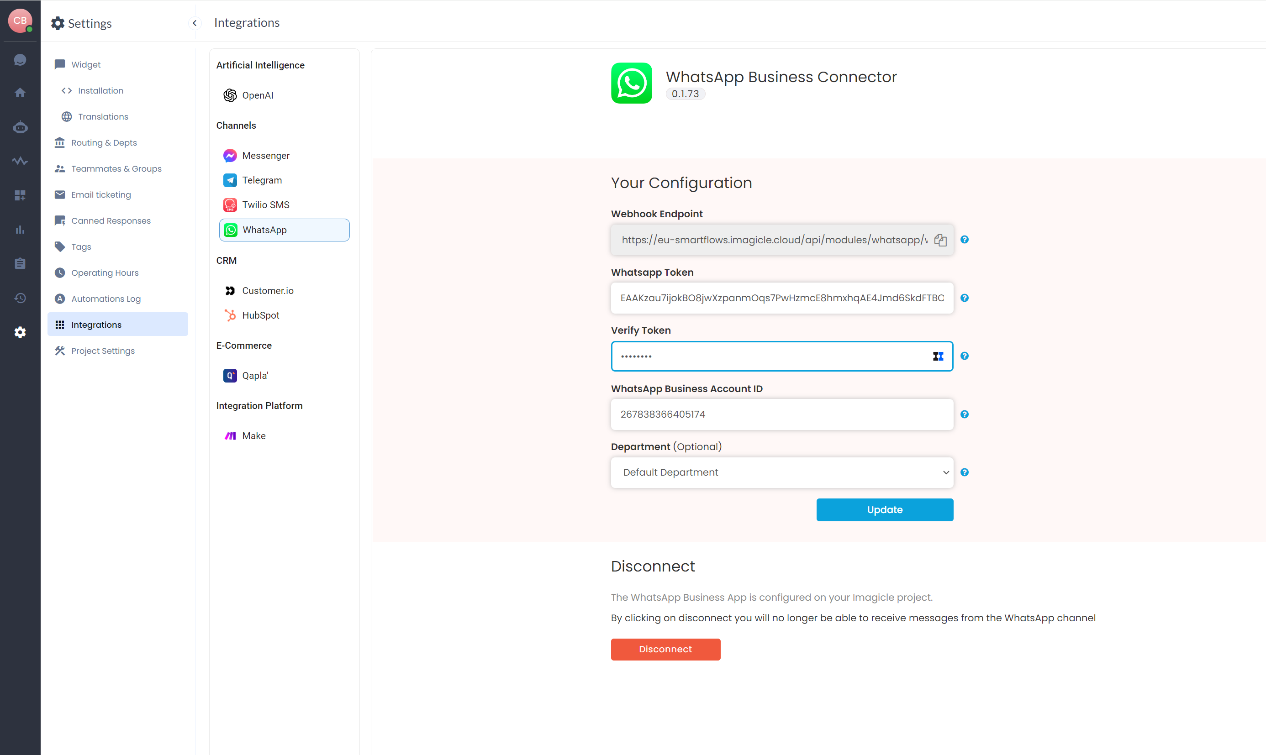Image resolution: width=1266 pixels, height=755 pixels.
Task: Click home icon in left rail
Action: click(x=20, y=93)
